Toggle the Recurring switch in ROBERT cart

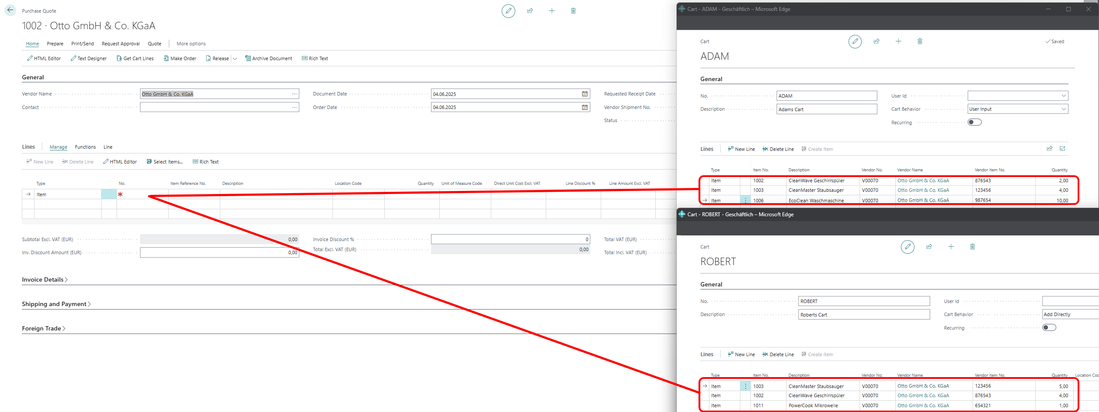click(1049, 328)
